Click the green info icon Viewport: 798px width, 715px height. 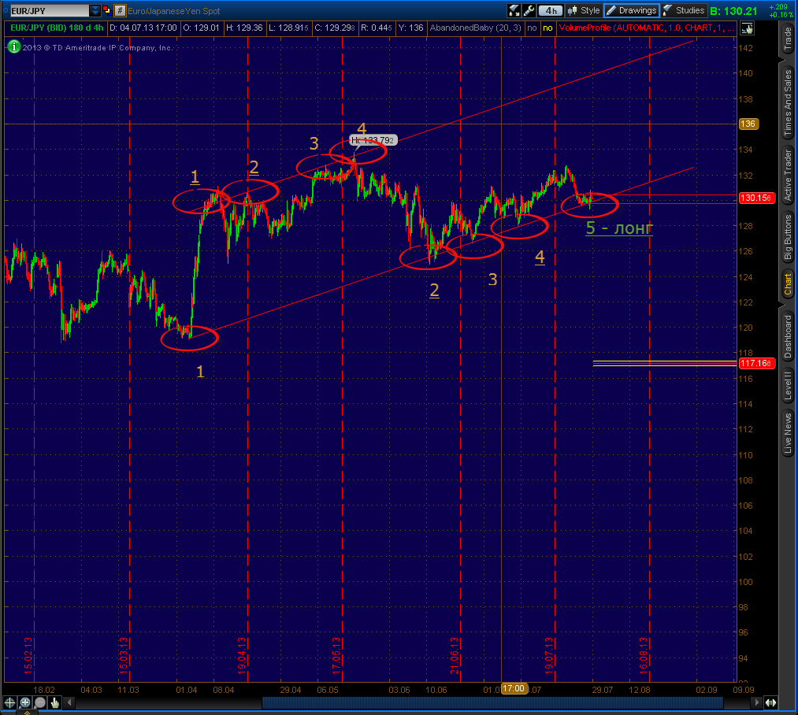pos(13,46)
